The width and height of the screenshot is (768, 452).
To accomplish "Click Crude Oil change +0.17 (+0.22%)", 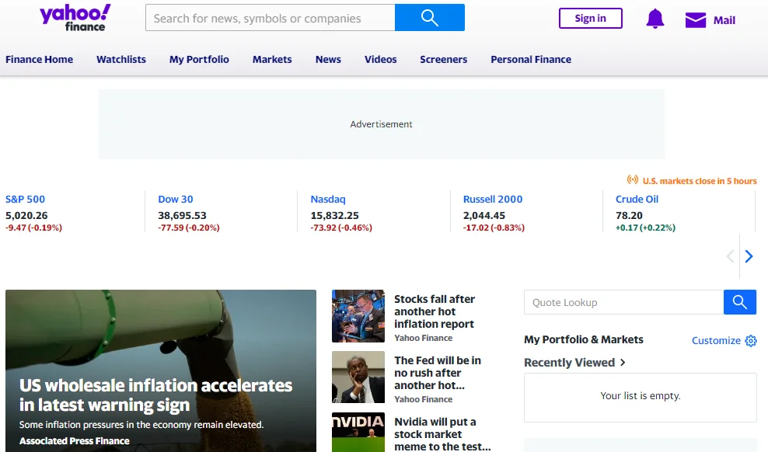I will click(x=645, y=228).
